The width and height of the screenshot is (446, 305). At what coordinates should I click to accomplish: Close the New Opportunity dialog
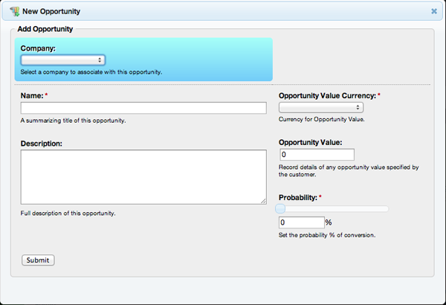[434, 11]
